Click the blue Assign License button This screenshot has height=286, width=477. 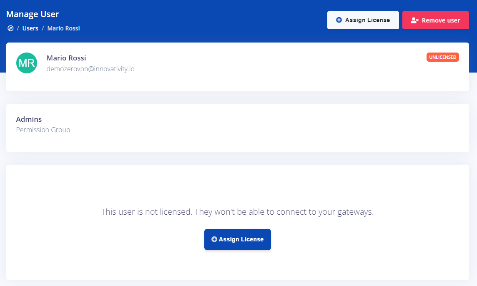[238, 239]
